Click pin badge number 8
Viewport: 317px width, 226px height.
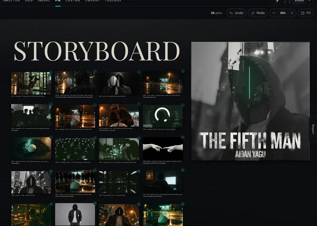tap(183, 105)
